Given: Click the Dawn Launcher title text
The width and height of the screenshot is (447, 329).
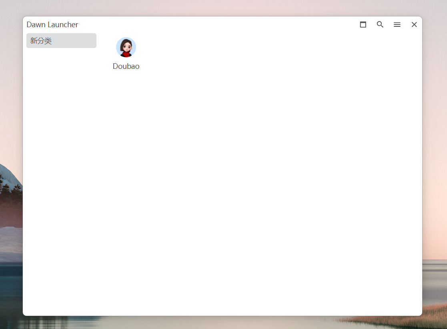Looking at the screenshot, I should pos(52,25).
